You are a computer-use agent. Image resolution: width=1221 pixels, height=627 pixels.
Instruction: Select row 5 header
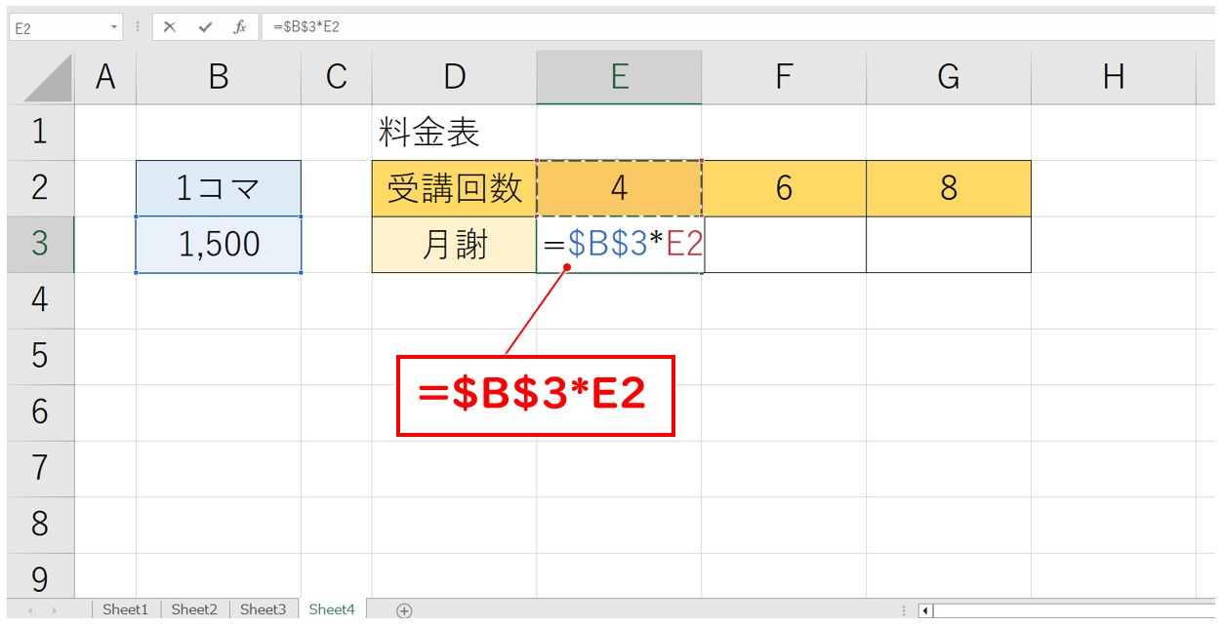(x=40, y=357)
